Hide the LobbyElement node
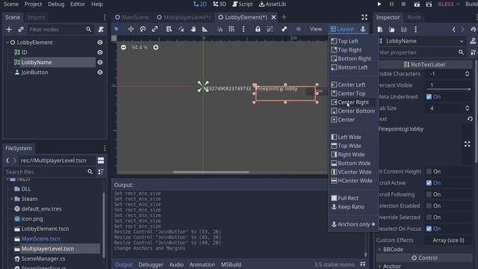 pyautogui.click(x=100, y=43)
